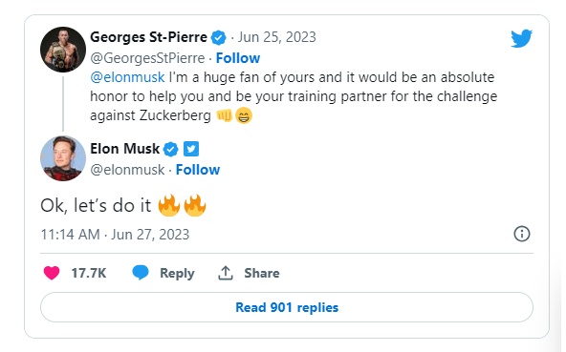Open Georges St-Pierre's profile picture
Viewport: 566px width, 352px height.
pos(63,50)
